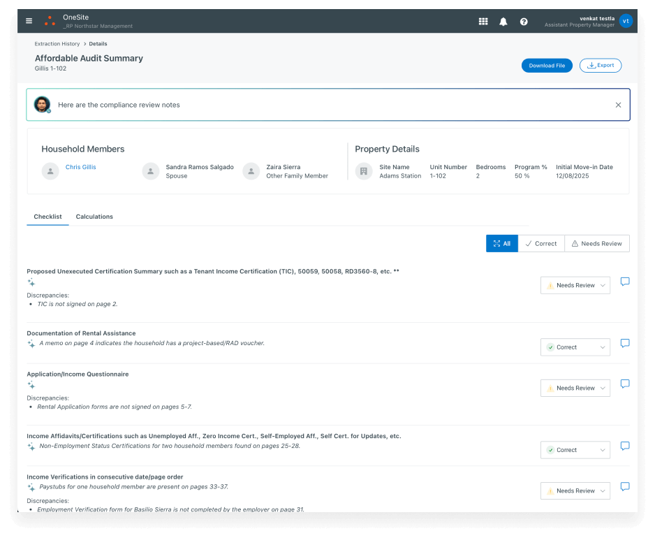Image resolution: width=655 pixels, height=538 pixels.
Task: Switch to the Calculations tab
Action: click(x=94, y=217)
